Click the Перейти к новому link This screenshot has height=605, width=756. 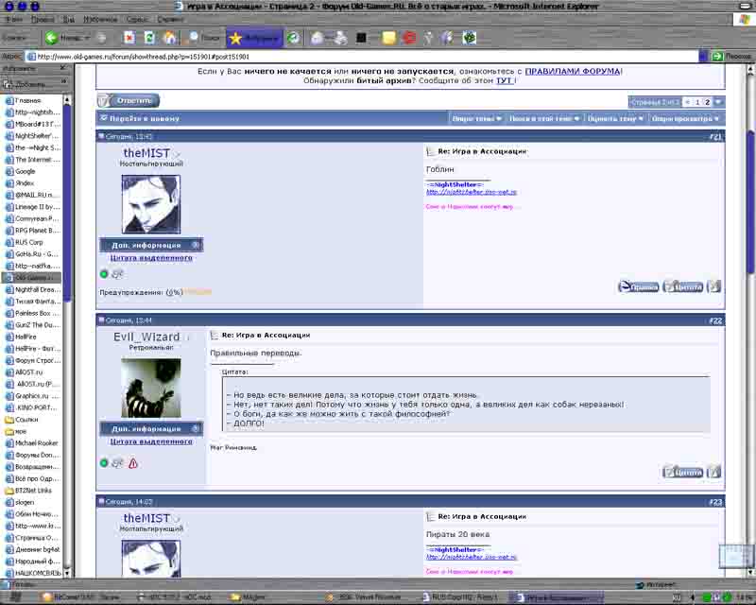(x=145, y=119)
